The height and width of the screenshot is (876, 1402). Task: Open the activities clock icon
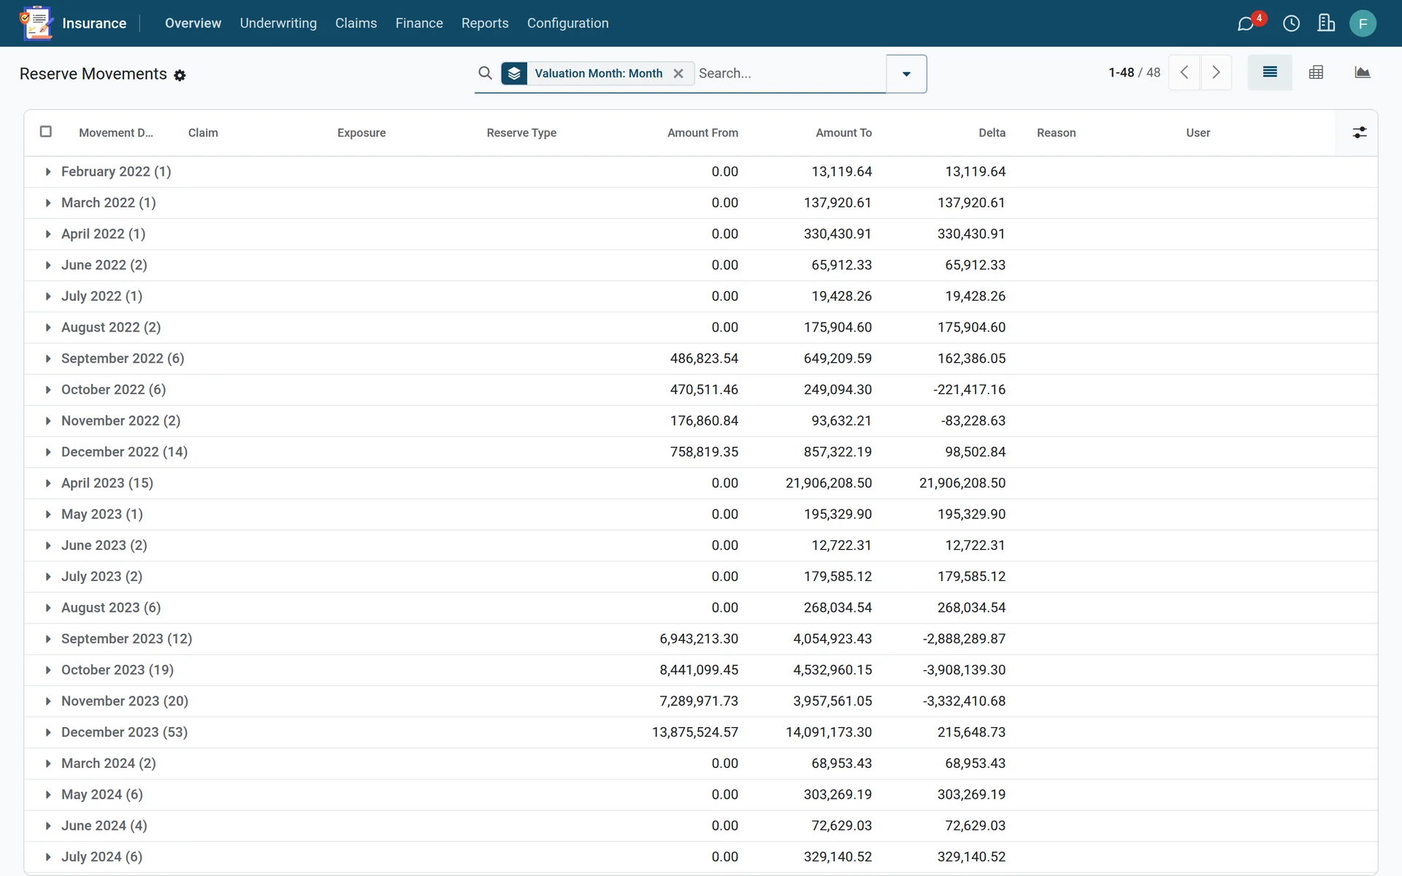point(1291,23)
